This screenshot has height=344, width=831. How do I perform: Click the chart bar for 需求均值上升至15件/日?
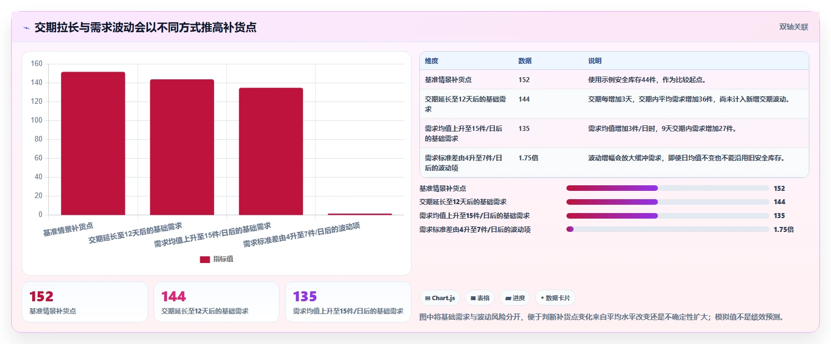point(271,151)
